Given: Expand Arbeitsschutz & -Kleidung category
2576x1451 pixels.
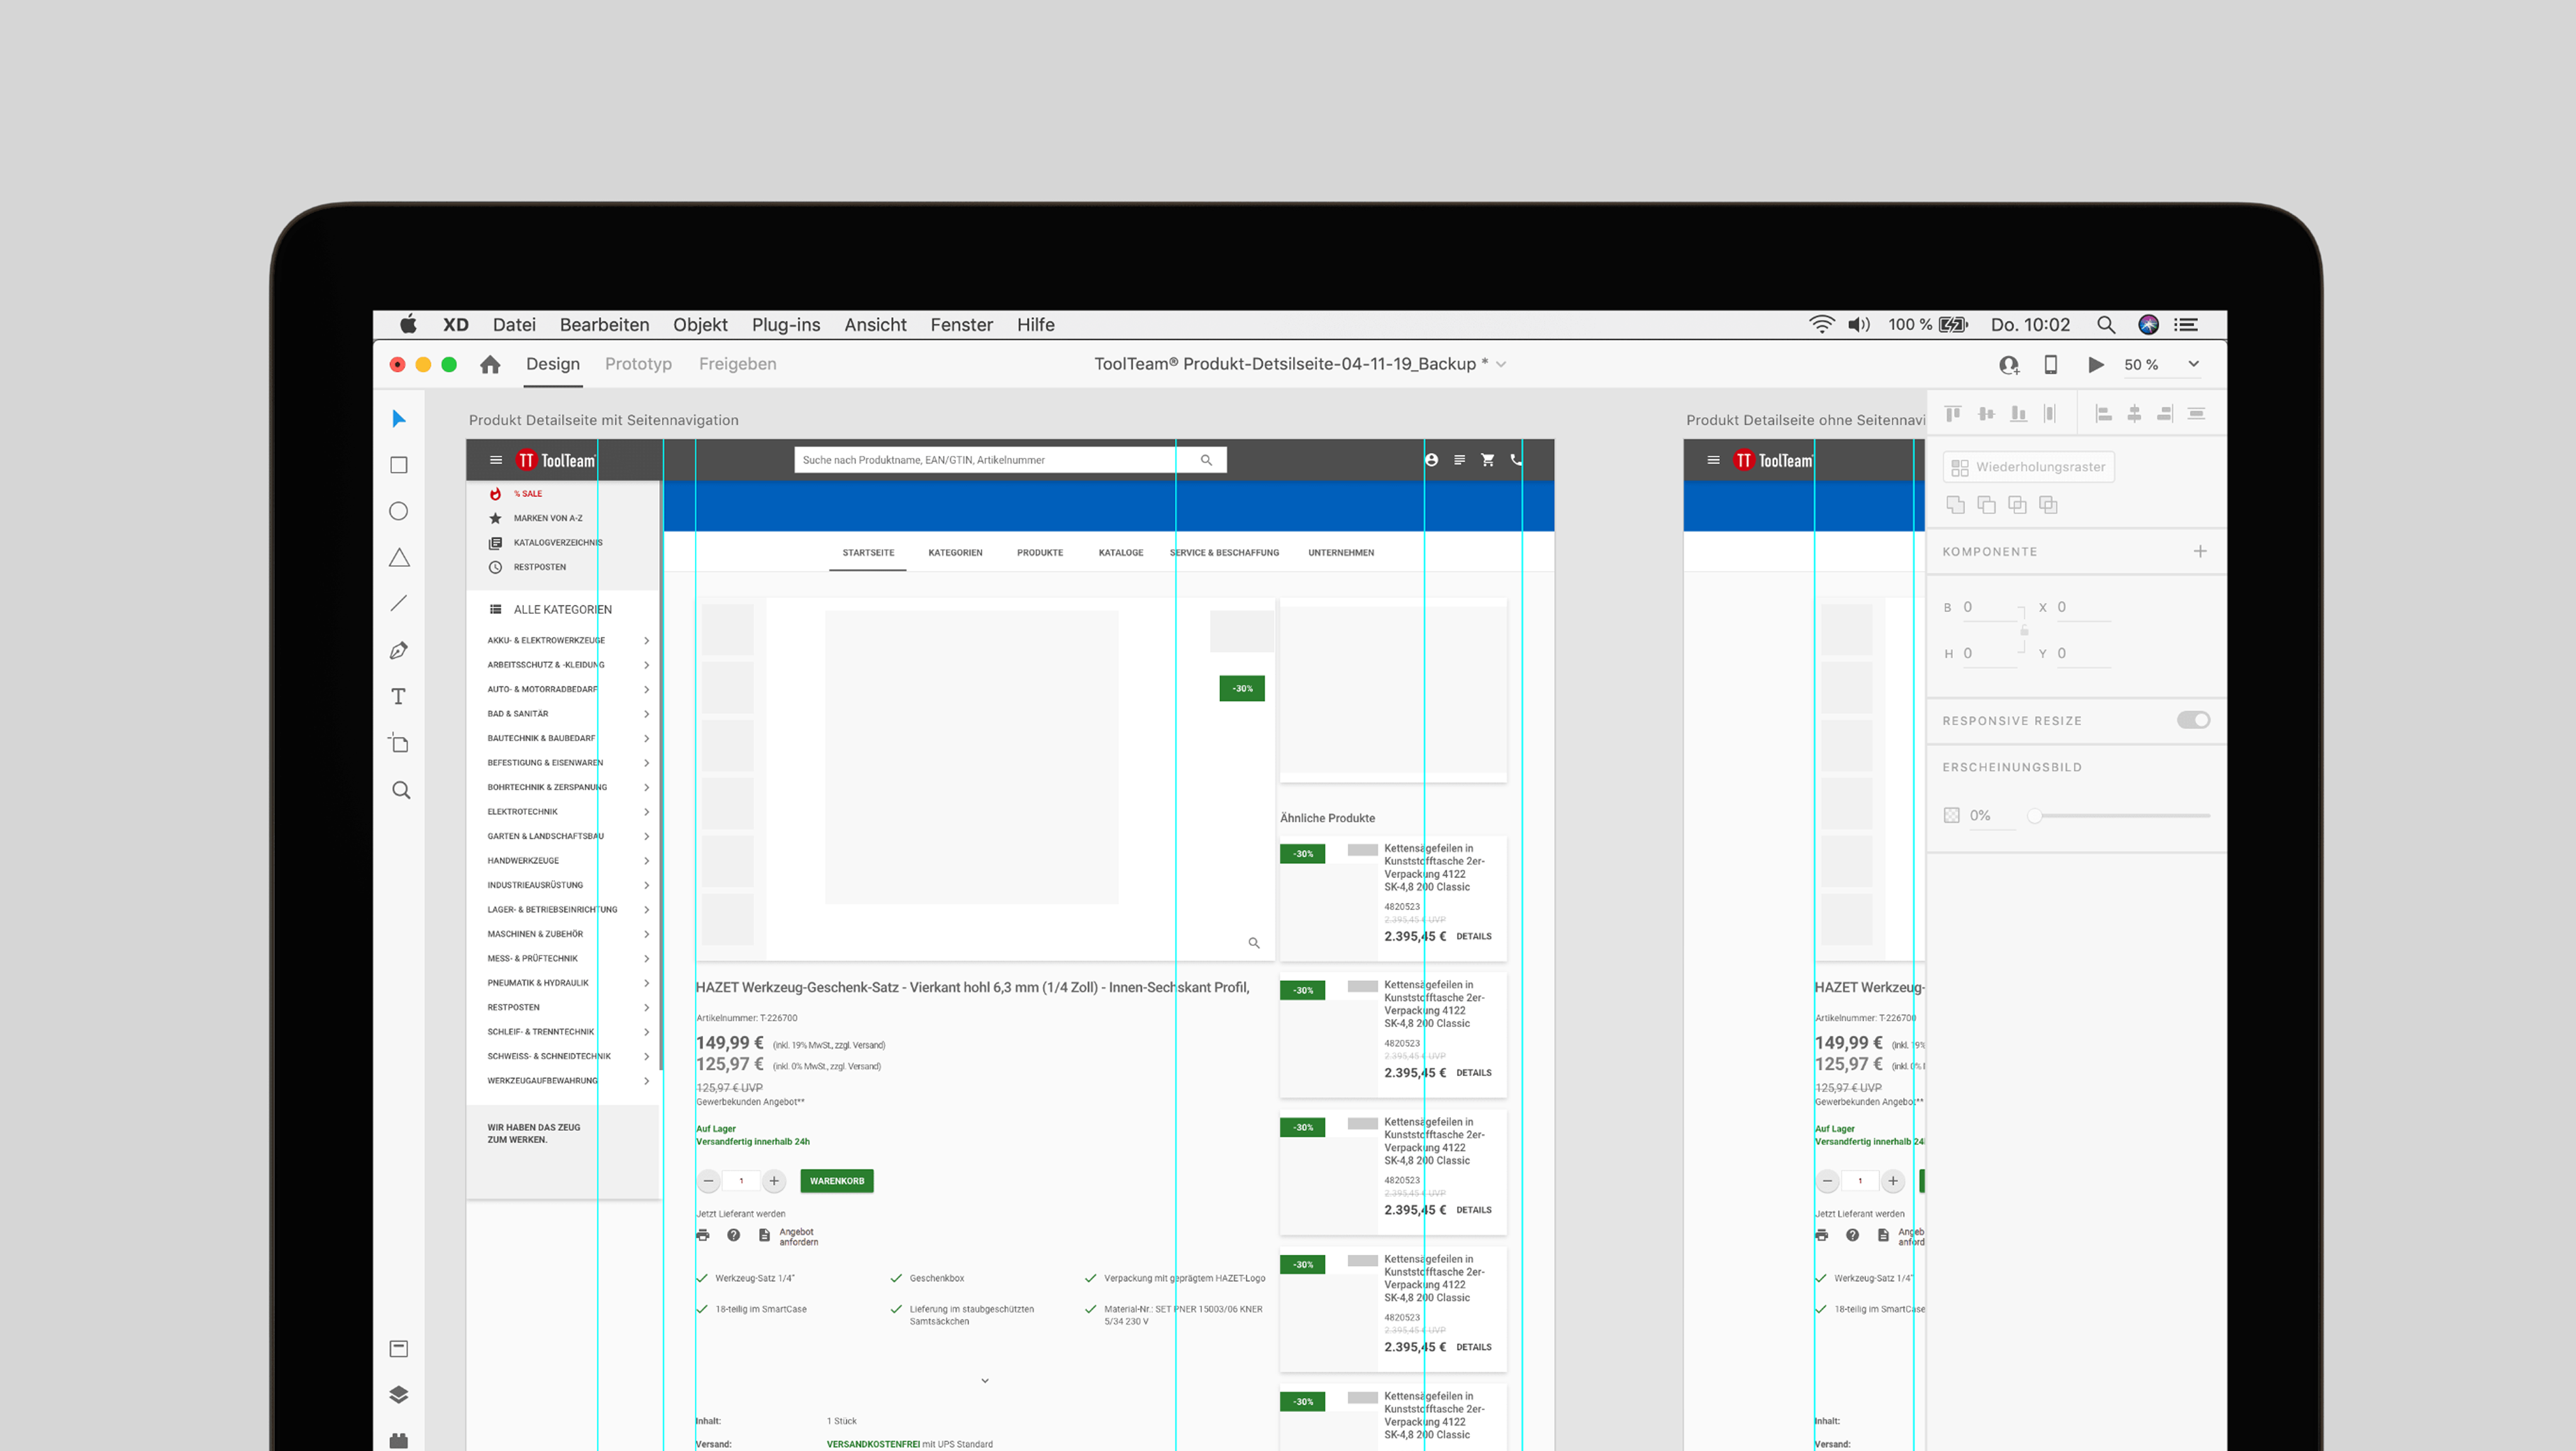Looking at the screenshot, I should (647, 665).
